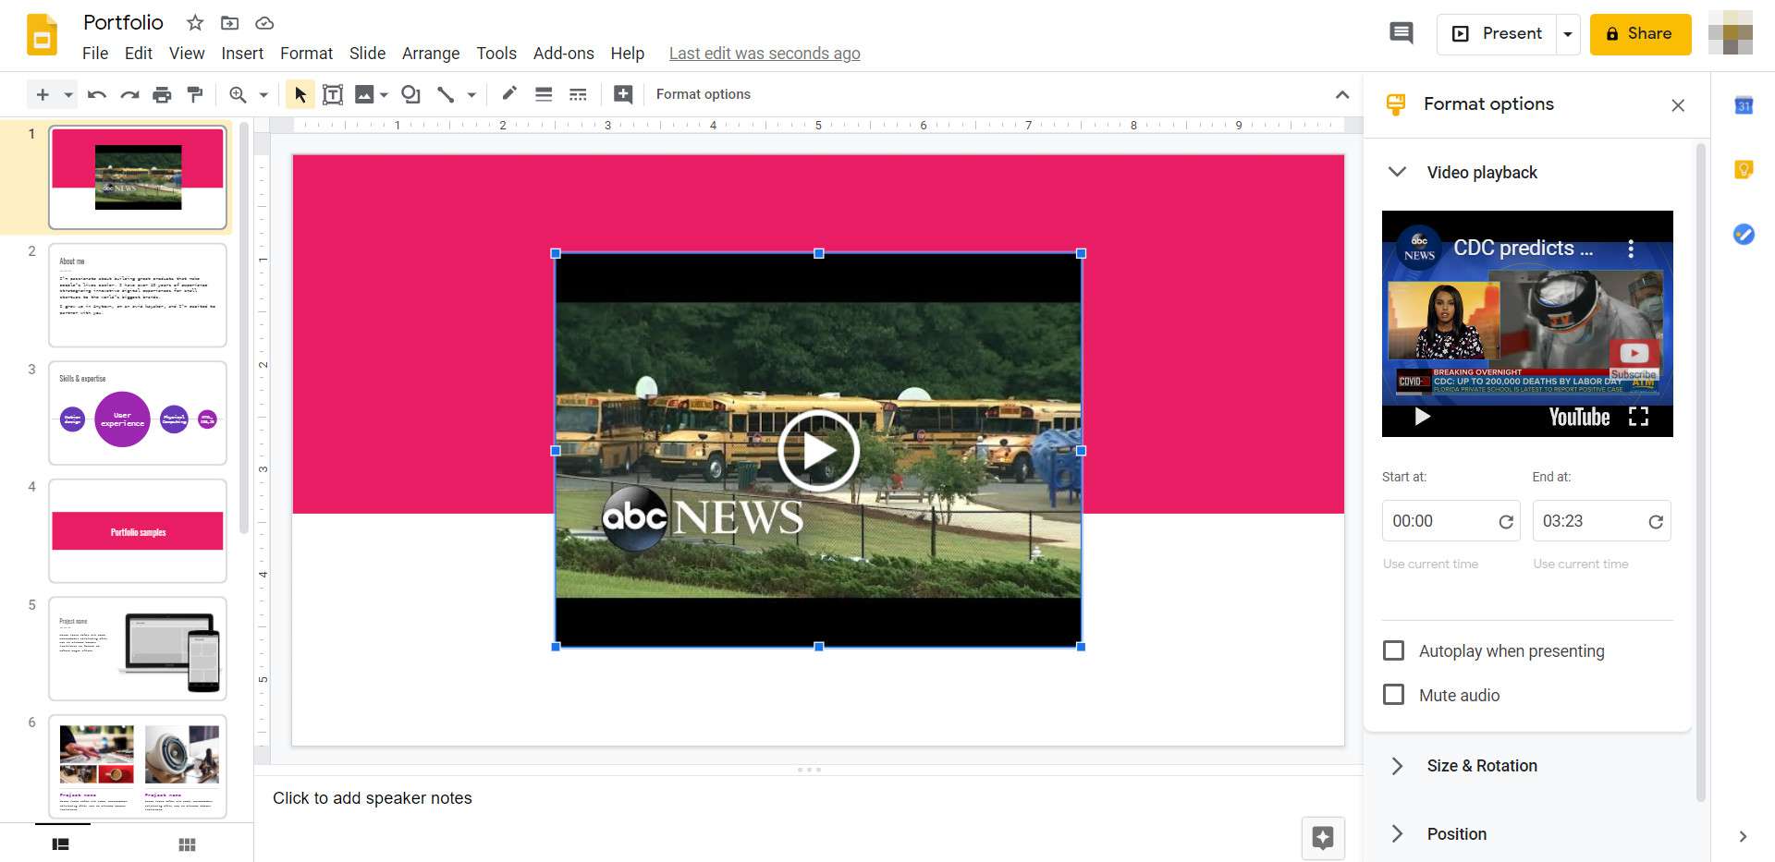Open the image insert dropdown arrow

pyautogui.click(x=384, y=95)
